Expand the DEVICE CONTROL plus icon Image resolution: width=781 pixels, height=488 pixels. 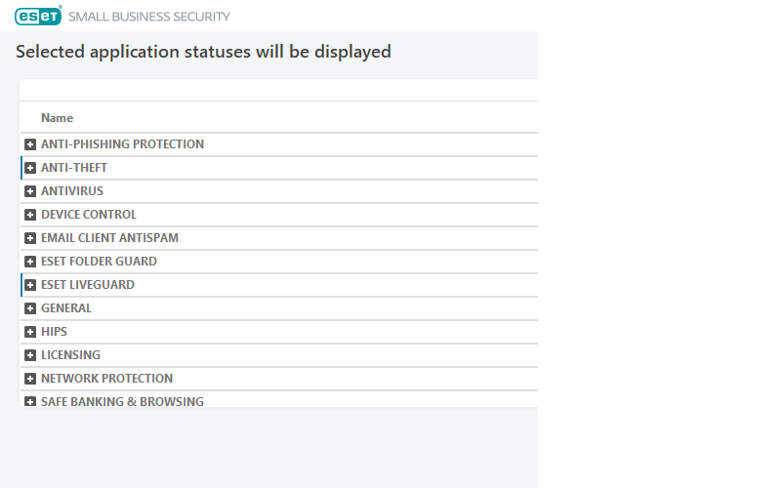click(x=30, y=215)
